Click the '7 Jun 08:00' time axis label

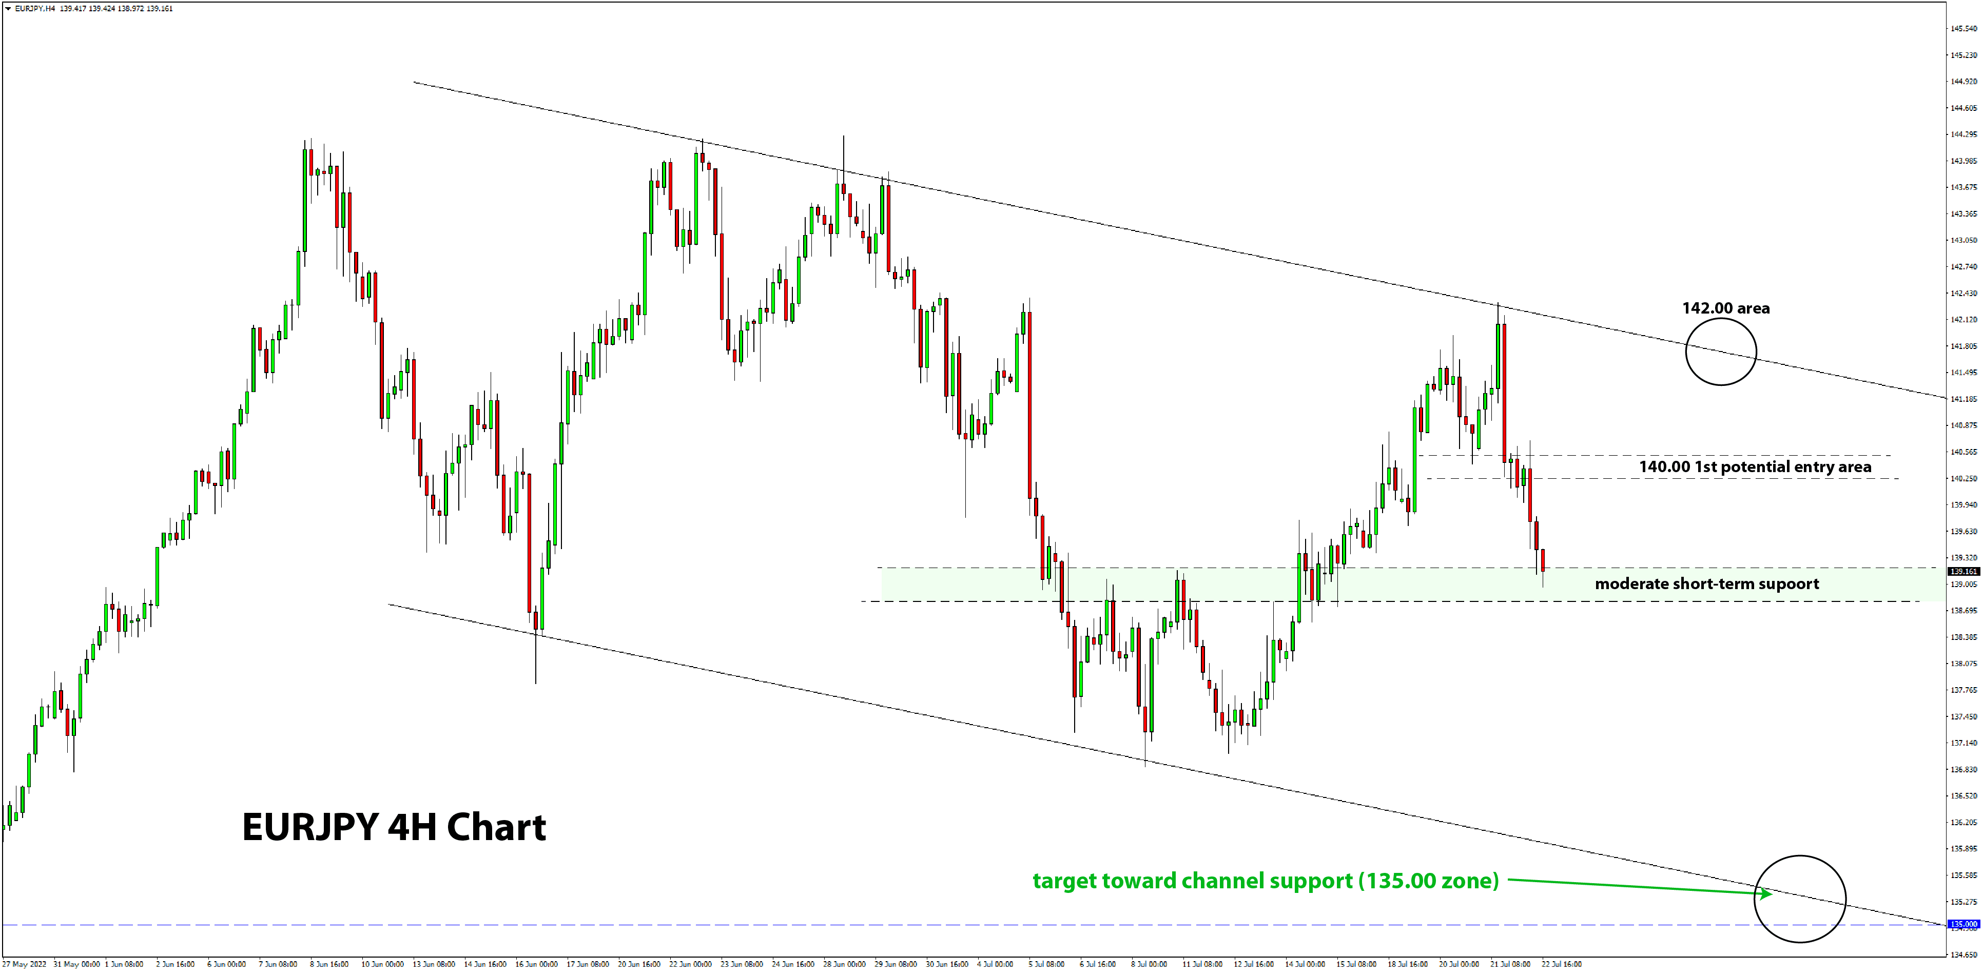278,964
